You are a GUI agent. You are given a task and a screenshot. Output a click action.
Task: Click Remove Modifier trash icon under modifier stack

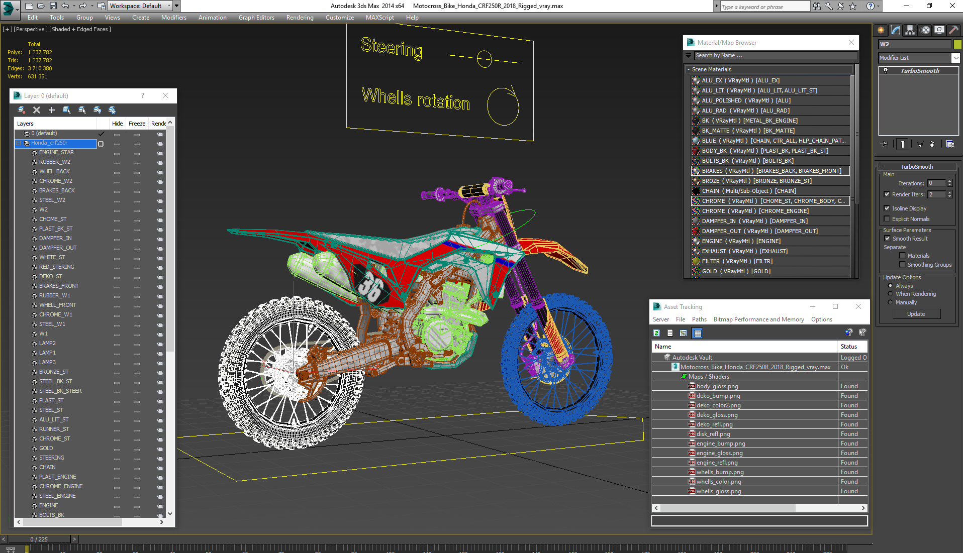(932, 144)
